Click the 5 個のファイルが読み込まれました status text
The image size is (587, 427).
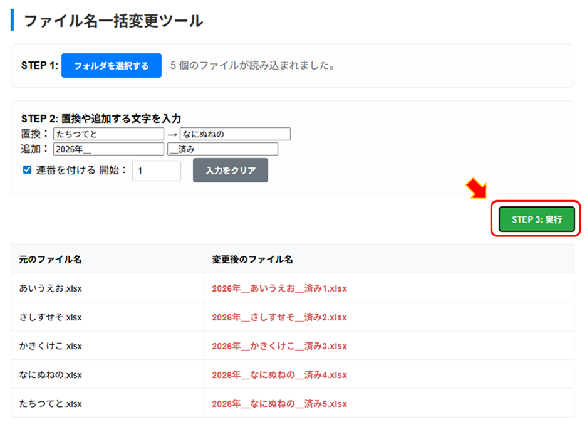(252, 66)
